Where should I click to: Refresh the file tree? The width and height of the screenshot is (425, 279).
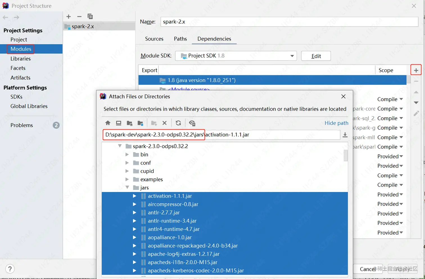click(178, 123)
